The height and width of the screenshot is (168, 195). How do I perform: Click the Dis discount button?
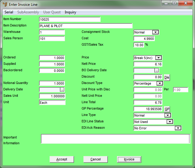click(x=167, y=77)
